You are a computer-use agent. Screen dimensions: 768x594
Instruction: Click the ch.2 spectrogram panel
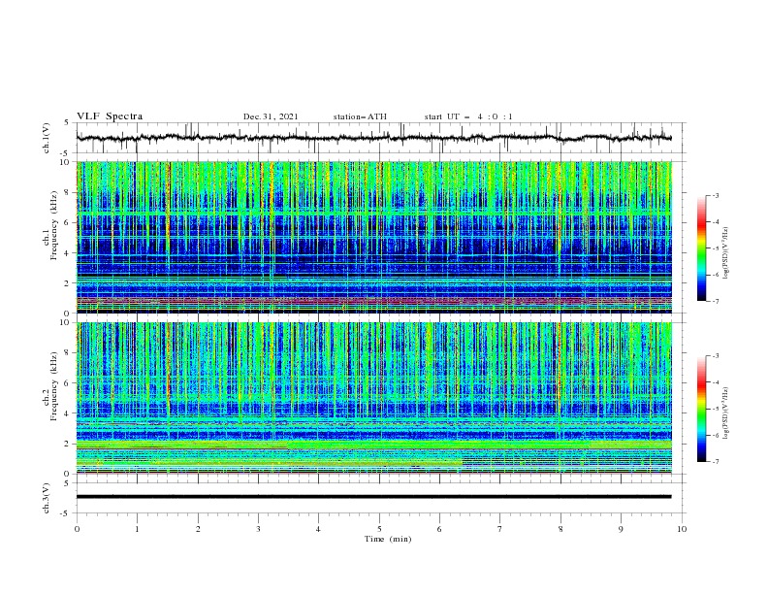pyautogui.click(x=374, y=398)
